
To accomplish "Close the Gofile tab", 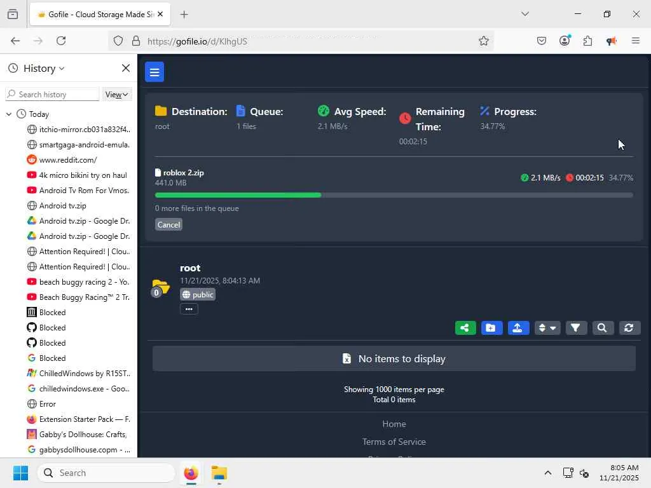I will [x=160, y=14].
